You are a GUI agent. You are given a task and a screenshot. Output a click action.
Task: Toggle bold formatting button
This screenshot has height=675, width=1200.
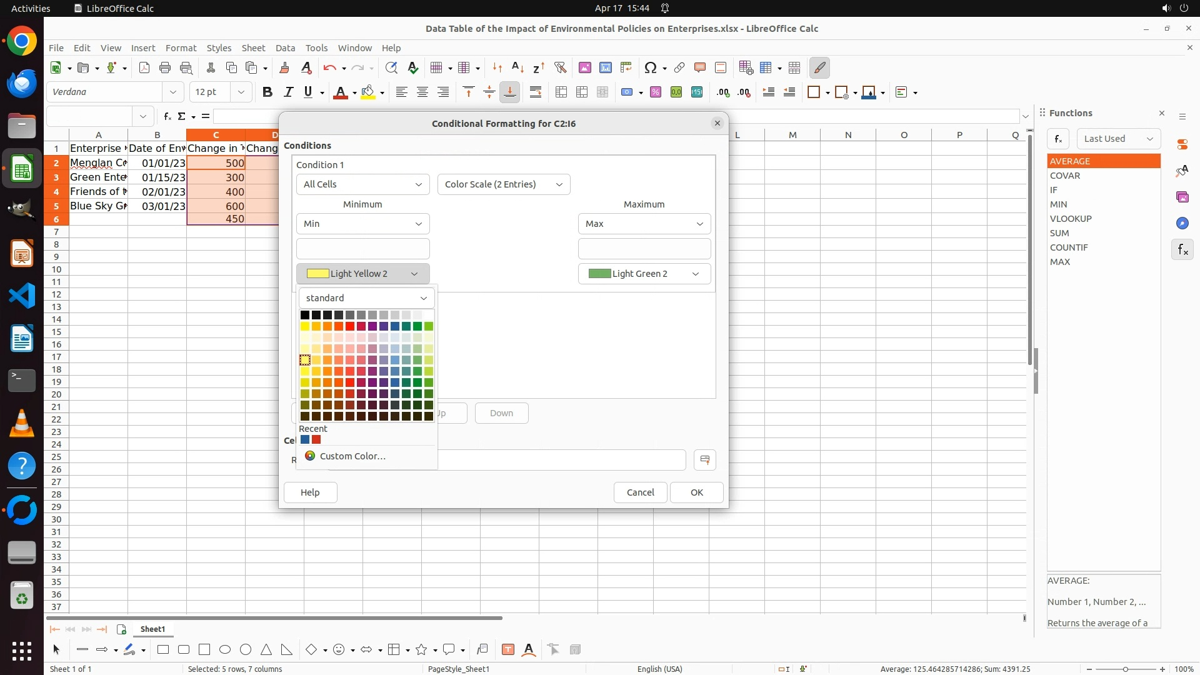click(x=267, y=92)
